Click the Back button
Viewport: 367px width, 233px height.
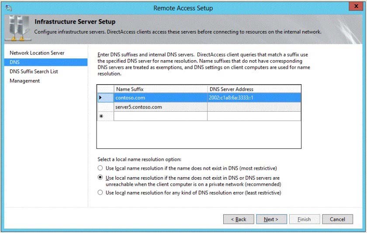(x=239, y=219)
